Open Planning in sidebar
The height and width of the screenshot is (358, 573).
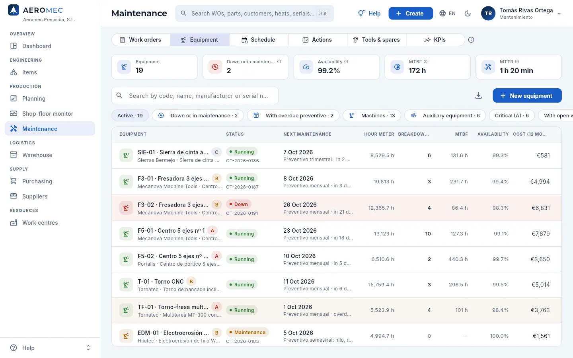(50, 99)
